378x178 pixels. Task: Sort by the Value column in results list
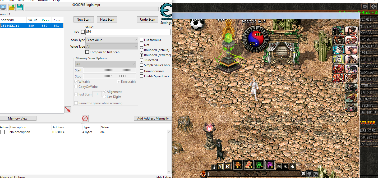(33, 20)
